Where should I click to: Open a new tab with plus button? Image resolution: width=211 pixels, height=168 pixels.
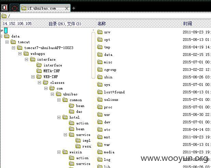tap(74, 8)
